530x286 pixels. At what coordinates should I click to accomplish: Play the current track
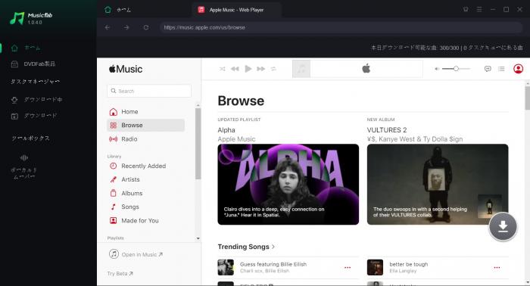tap(248, 69)
